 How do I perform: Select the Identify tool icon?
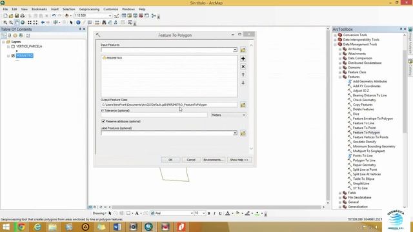[x=78, y=23]
